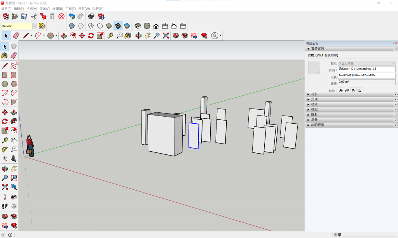Click the Undo arrow icon
This screenshot has height=238, width=398.
72,16
